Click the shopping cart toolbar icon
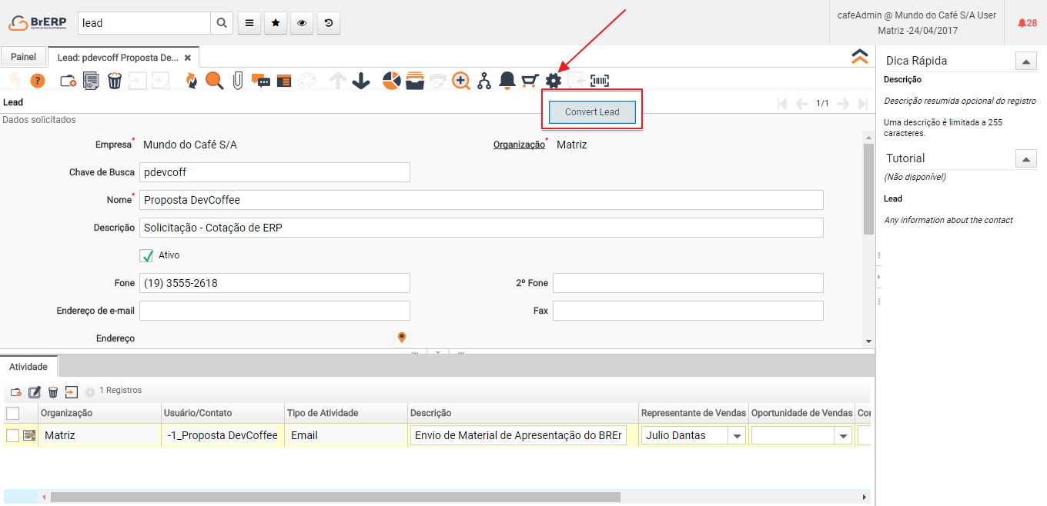This screenshot has width=1047, height=506. [530, 81]
